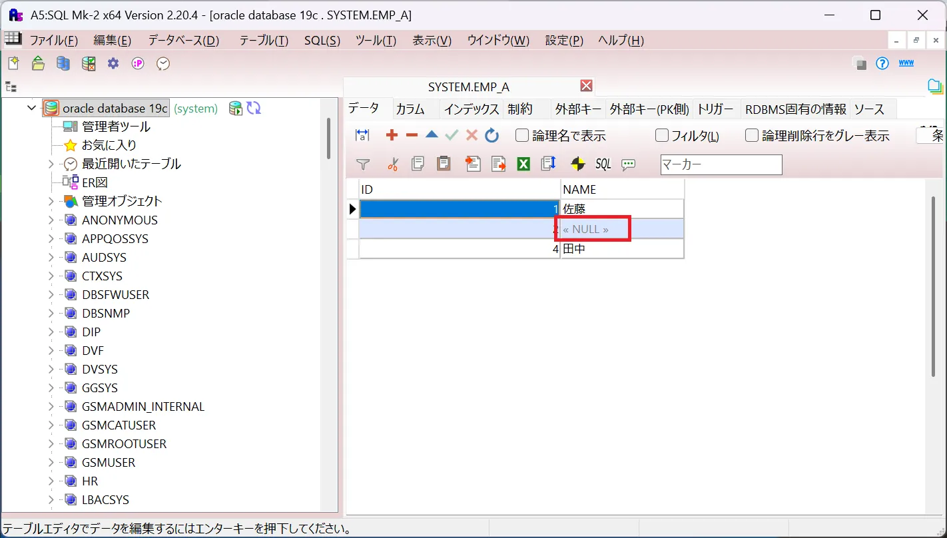
Task: Click the copy icon in the data toolbar
Action: [418, 164]
